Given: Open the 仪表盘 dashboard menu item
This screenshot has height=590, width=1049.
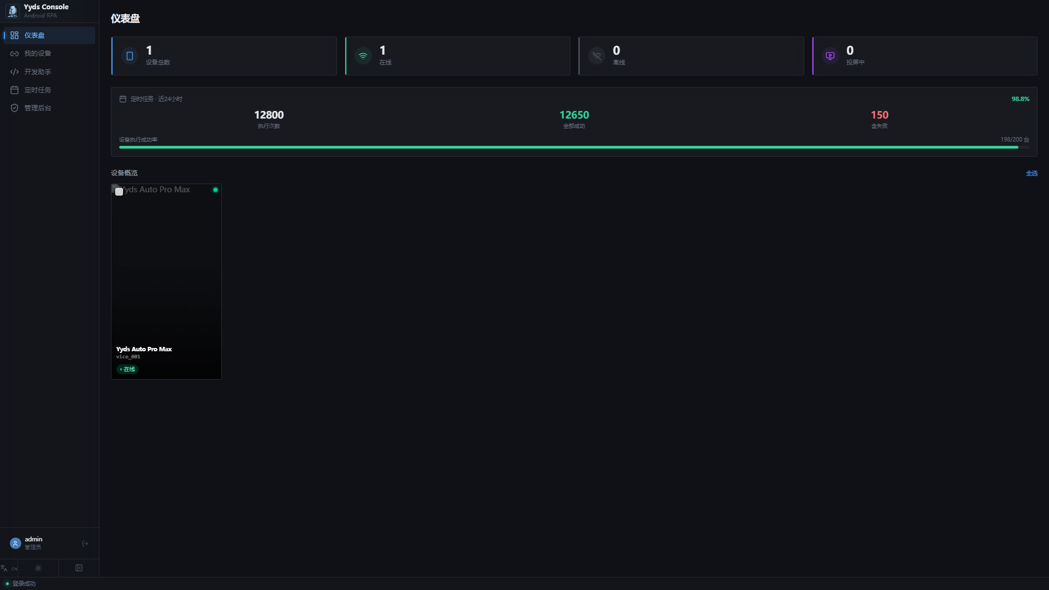Looking at the screenshot, I should tap(49, 36).
